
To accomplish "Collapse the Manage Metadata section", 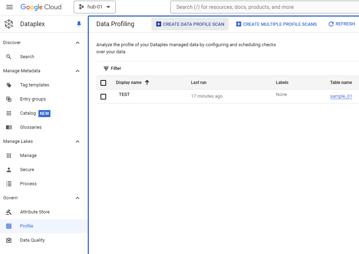I will click(78, 71).
